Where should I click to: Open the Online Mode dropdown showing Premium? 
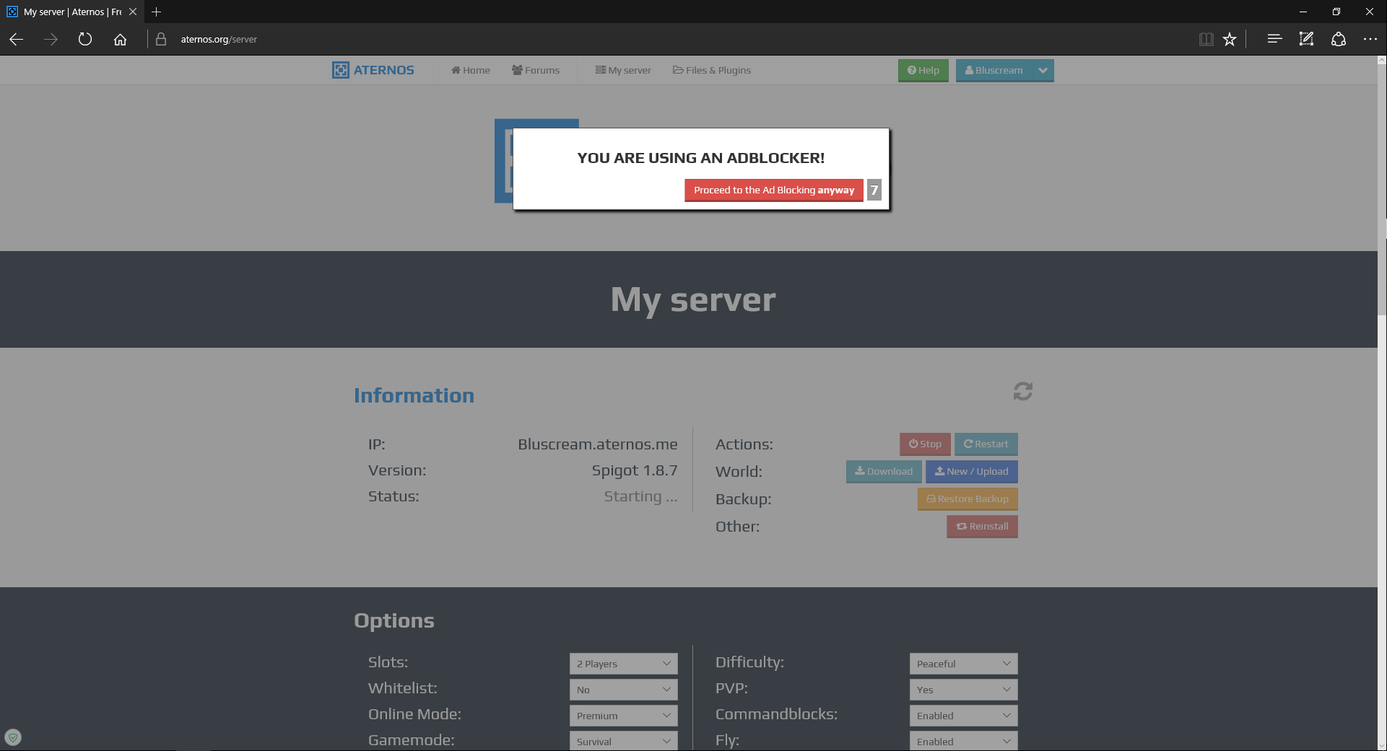[624, 716]
